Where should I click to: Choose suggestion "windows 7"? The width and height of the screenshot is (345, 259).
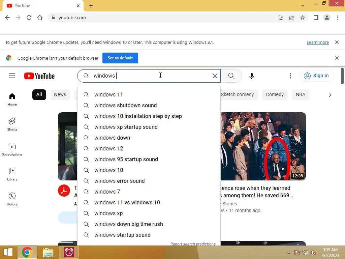(149, 192)
